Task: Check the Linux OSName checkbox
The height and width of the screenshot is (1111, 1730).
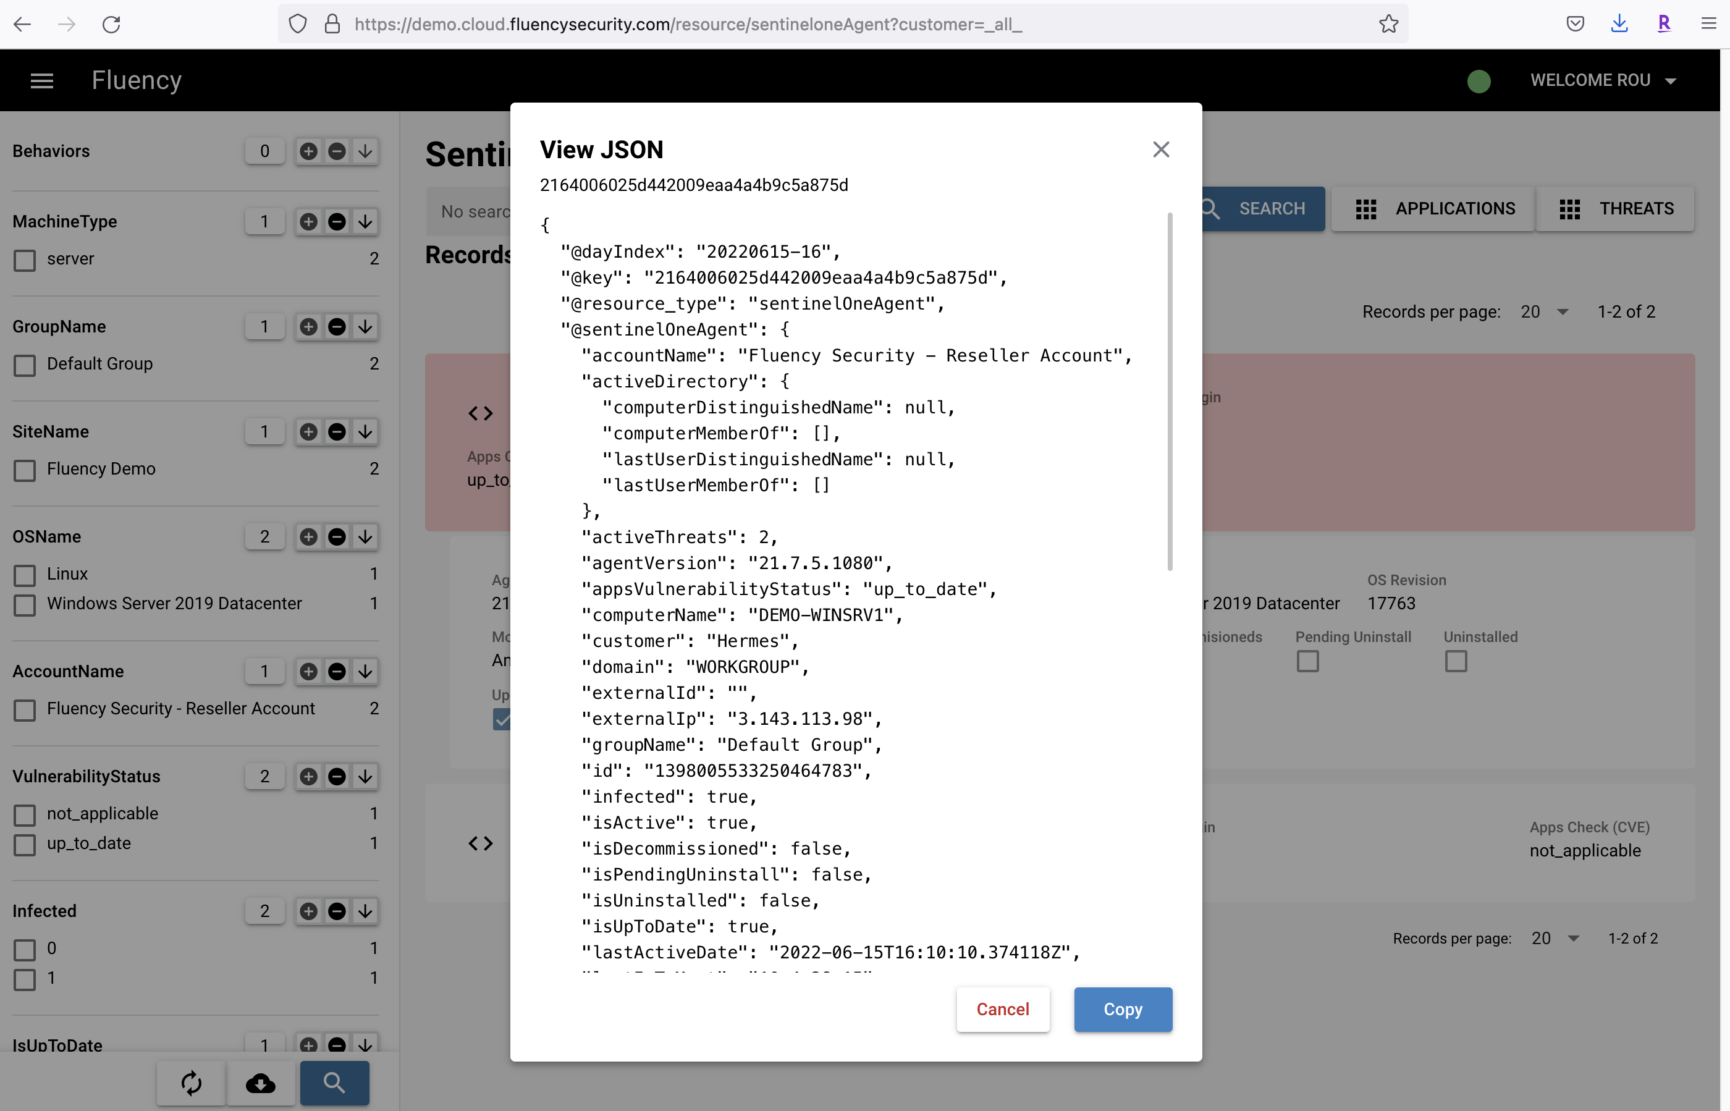Action: (25, 575)
